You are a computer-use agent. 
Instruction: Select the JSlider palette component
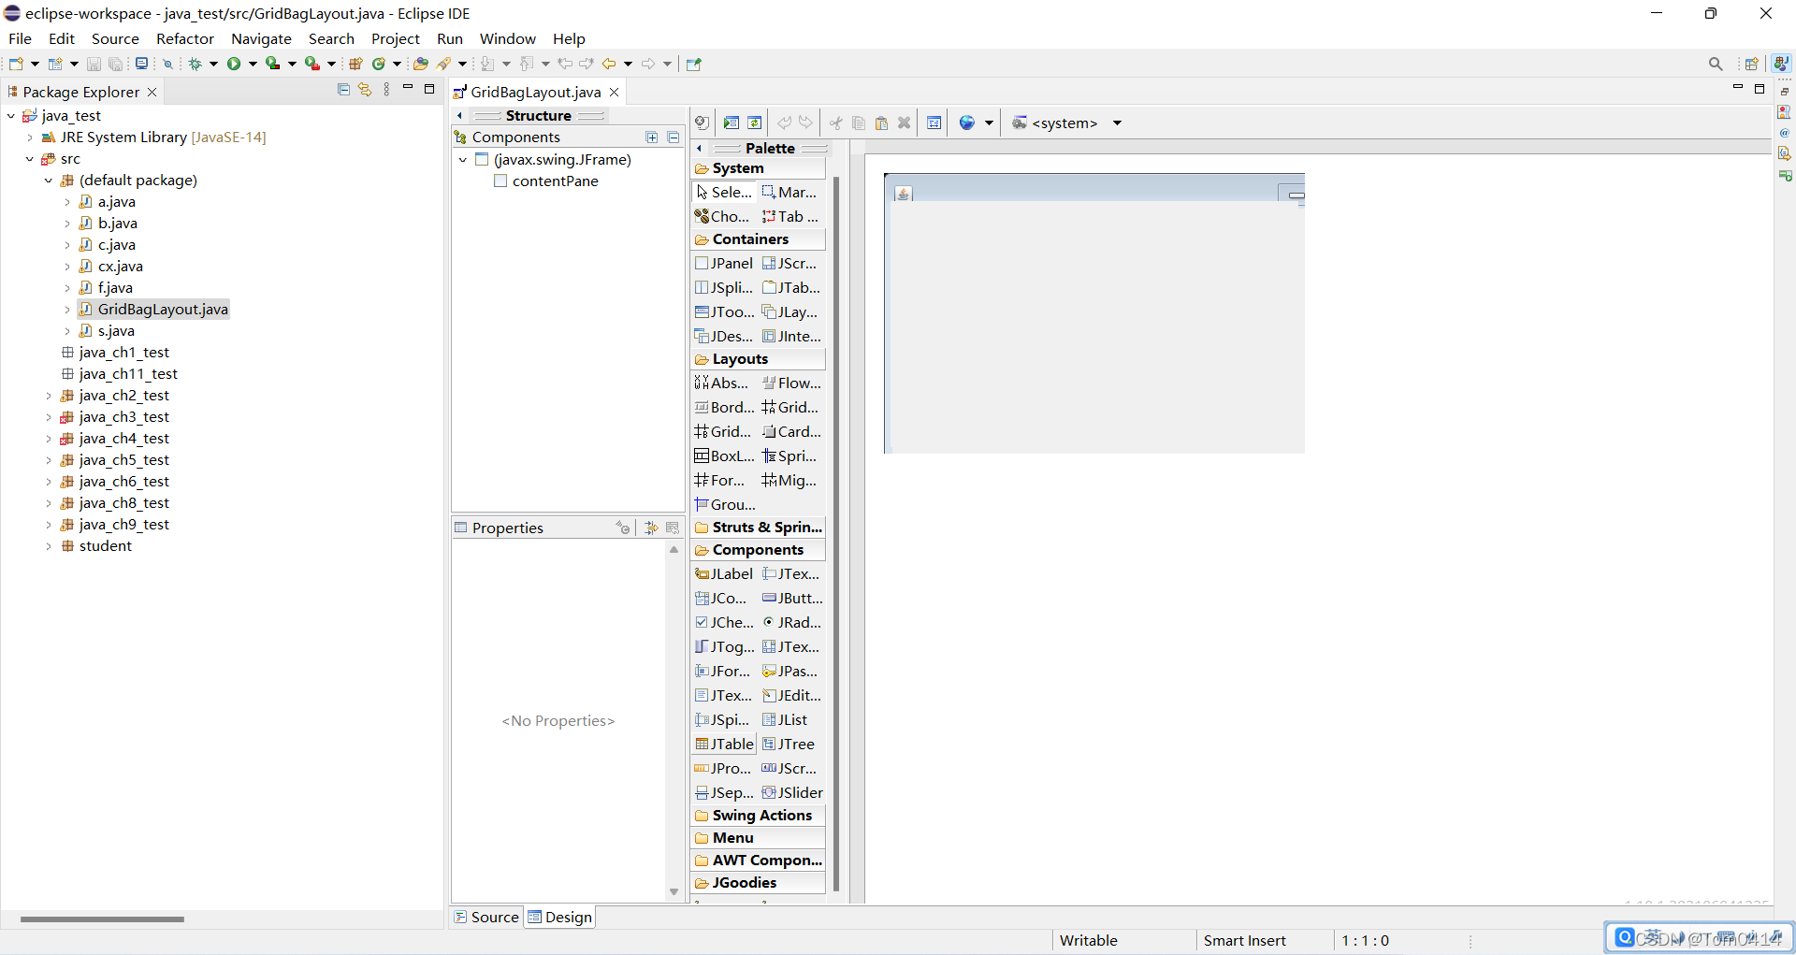792,792
